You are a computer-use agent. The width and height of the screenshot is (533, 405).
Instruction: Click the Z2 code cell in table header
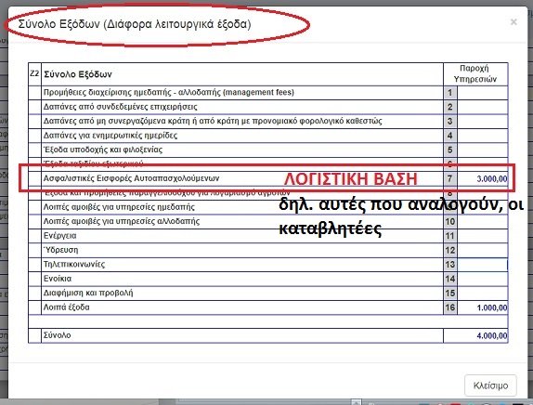pos(34,73)
